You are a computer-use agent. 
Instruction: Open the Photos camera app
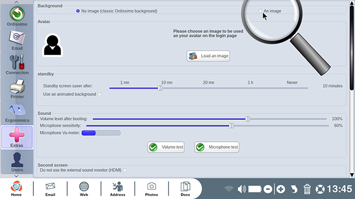point(151,189)
